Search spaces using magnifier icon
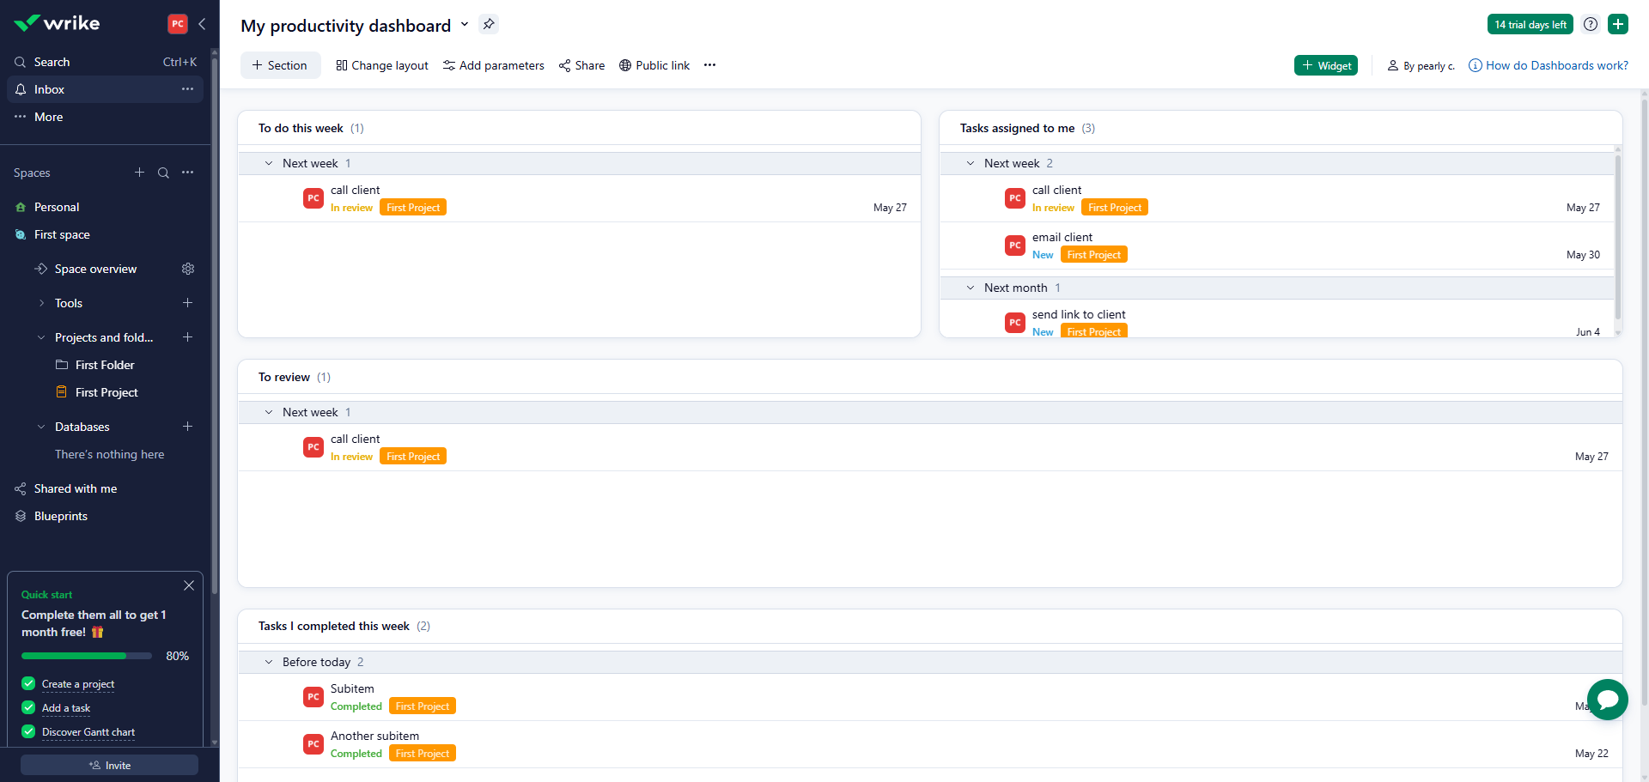This screenshot has height=782, width=1649. pyautogui.click(x=163, y=173)
